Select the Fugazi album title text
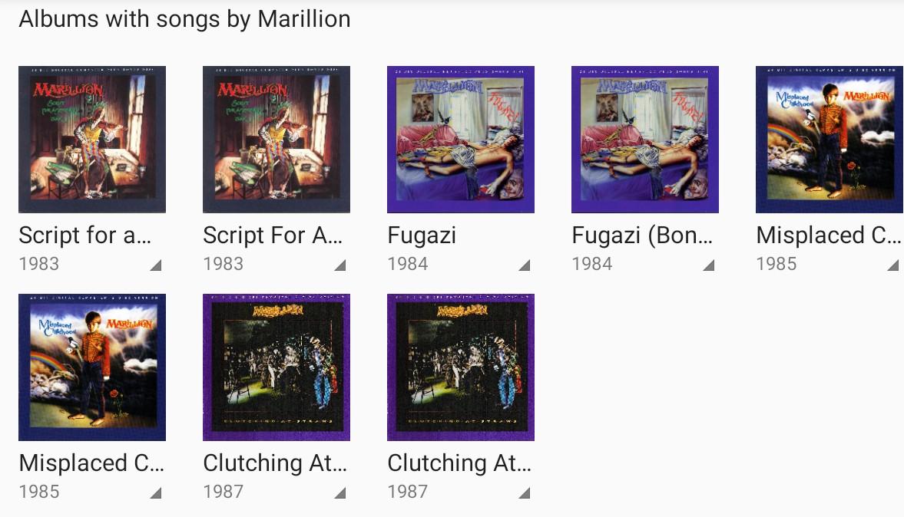The image size is (904, 517). [x=422, y=236]
